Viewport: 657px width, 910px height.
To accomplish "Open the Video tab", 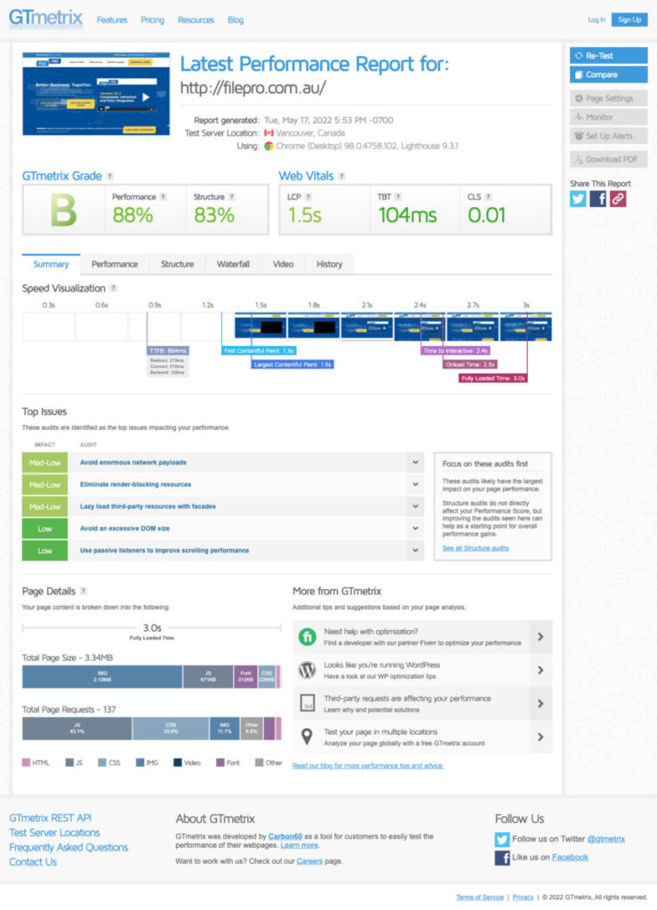I will (284, 264).
